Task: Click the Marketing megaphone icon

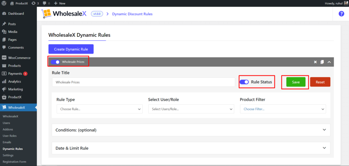Action: click(x=4, y=89)
